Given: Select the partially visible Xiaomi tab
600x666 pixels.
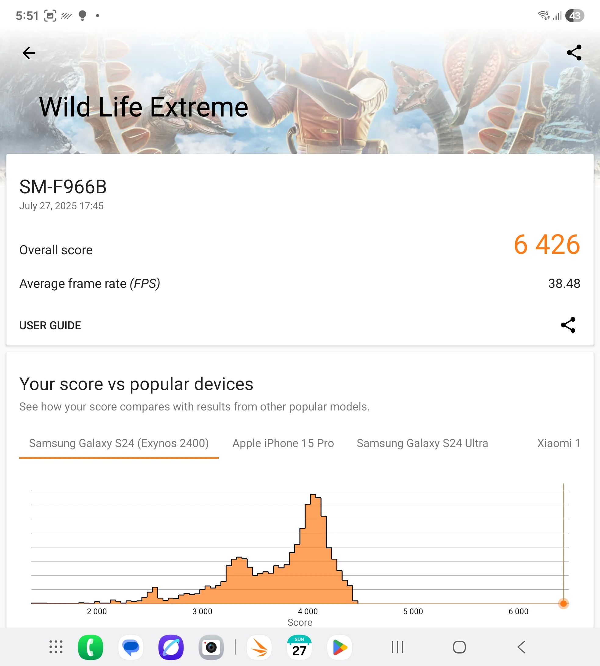Looking at the screenshot, I should (x=559, y=443).
